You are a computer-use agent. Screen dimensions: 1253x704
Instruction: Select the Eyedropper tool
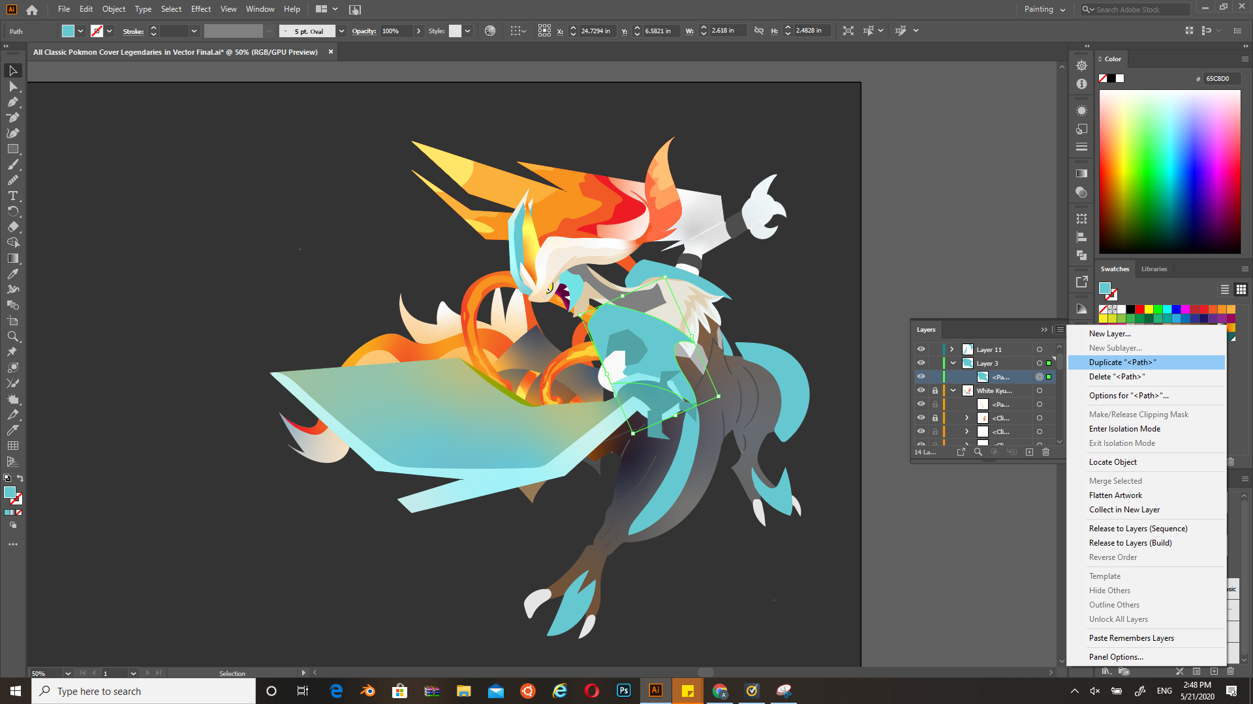point(13,274)
